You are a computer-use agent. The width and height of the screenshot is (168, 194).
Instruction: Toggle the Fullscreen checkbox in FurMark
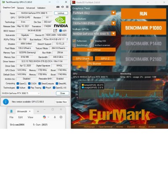(74, 41)
